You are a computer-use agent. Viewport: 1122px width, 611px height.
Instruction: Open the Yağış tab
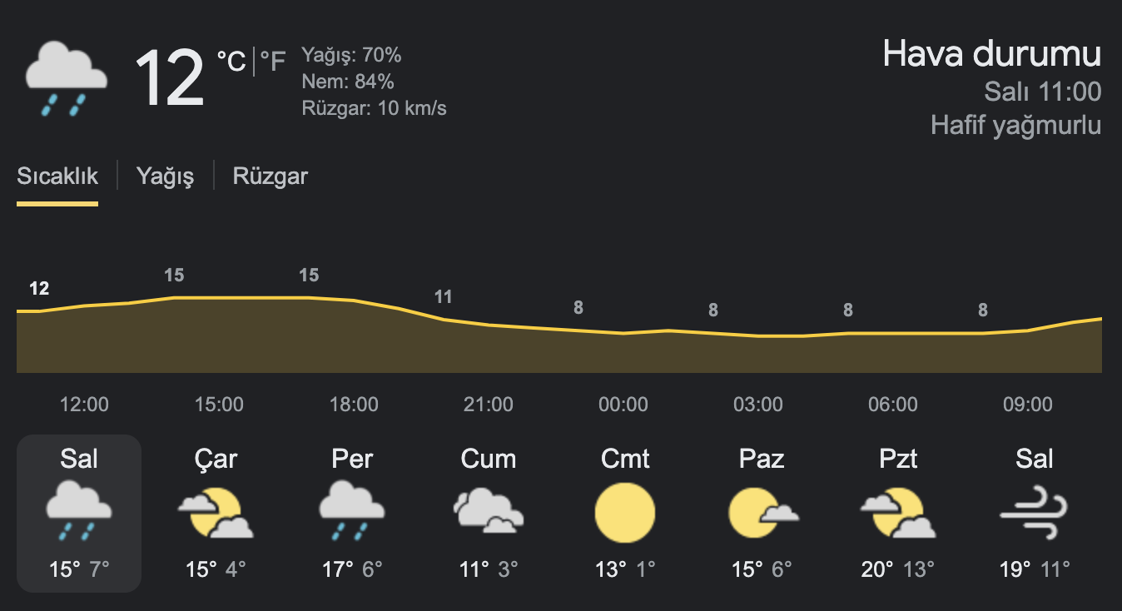[x=165, y=176]
